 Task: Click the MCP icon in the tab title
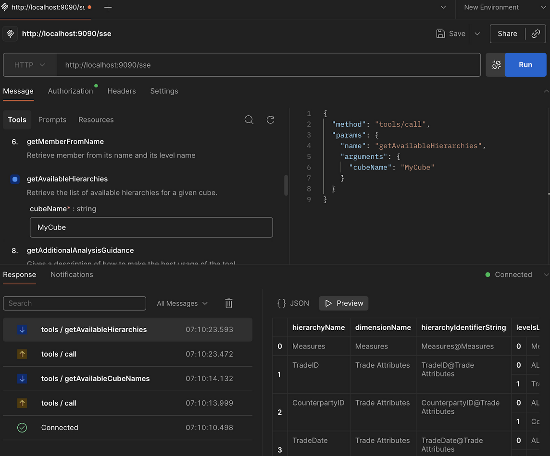point(4,7)
